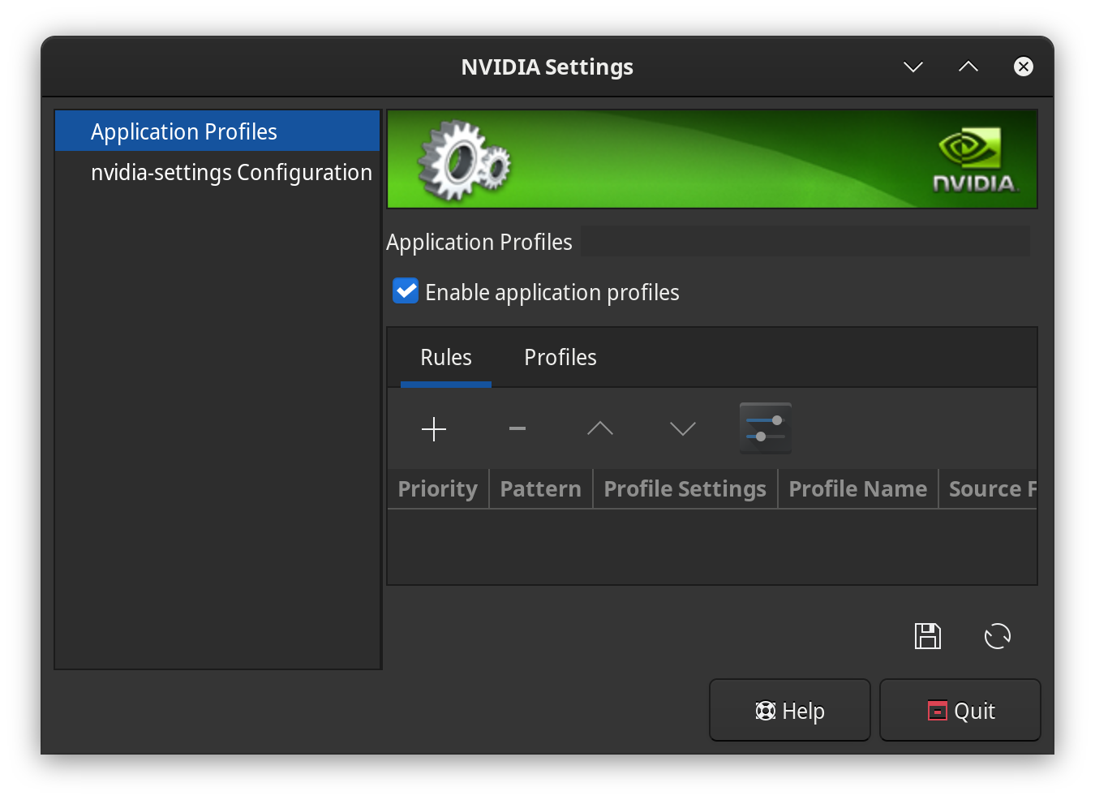The image size is (1095, 800).
Task: Disable the Enable application profiles checkbox
Action: (406, 291)
